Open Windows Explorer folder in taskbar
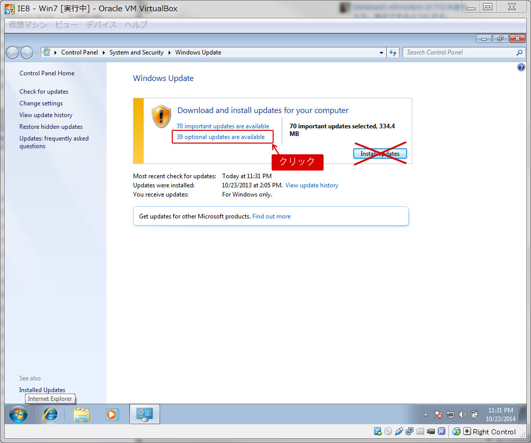Image resolution: width=531 pixels, height=443 pixels. tap(82, 414)
